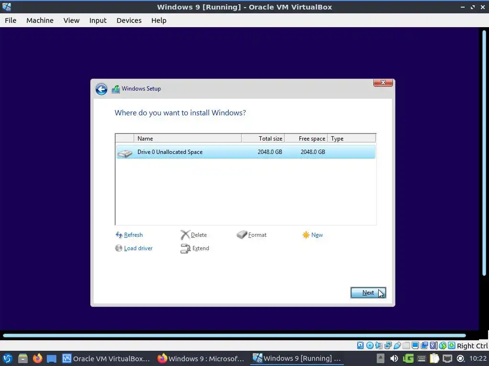
Task: Click the Free space column header
Action: (306, 139)
